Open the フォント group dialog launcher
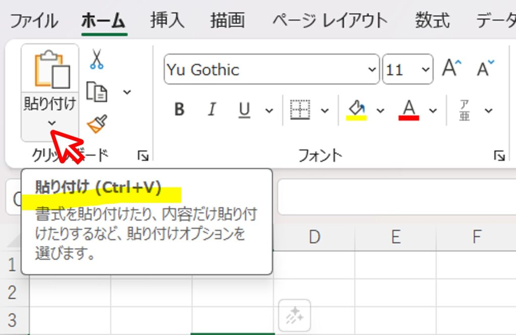 (x=499, y=156)
